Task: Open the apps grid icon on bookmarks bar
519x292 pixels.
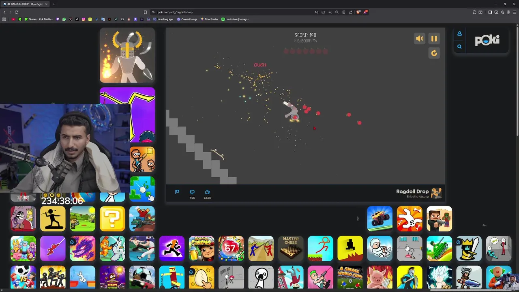Action: 4,19
